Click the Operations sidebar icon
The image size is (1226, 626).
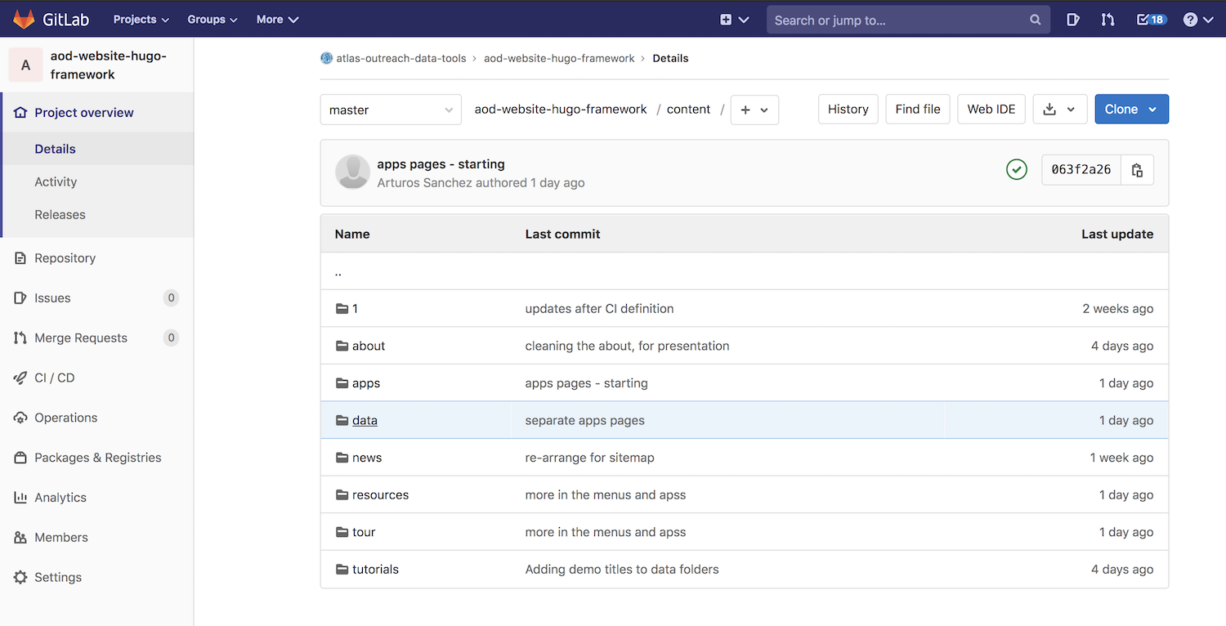pos(20,418)
